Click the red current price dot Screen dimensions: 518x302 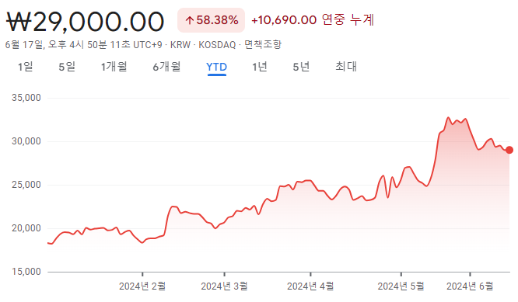[509, 150]
